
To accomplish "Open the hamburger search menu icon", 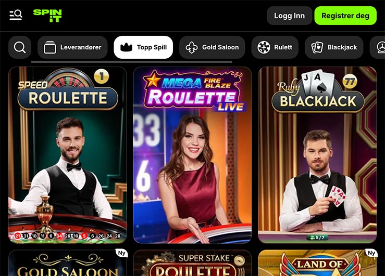I will click(16, 15).
